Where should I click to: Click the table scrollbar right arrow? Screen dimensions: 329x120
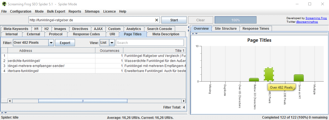click(x=184, y=101)
